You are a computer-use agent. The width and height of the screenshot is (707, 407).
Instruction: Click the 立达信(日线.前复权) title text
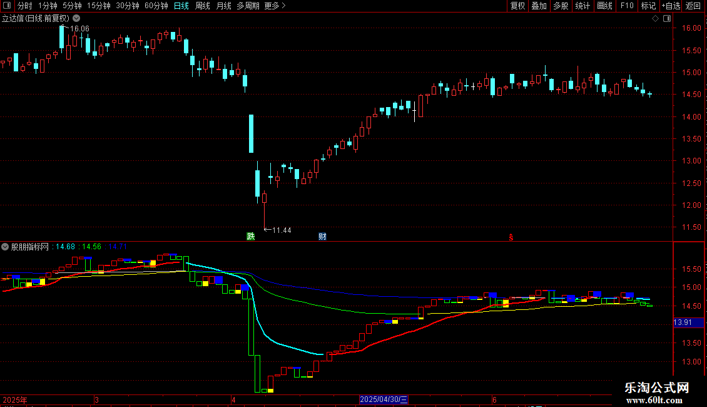(x=36, y=19)
